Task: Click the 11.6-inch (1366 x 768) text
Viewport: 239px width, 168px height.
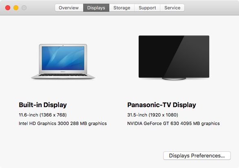Action: coord(43,115)
